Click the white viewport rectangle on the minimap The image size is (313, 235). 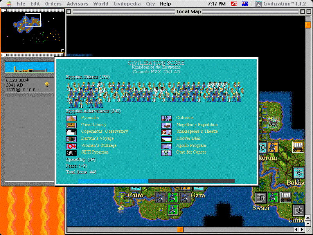click(x=33, y=20)
